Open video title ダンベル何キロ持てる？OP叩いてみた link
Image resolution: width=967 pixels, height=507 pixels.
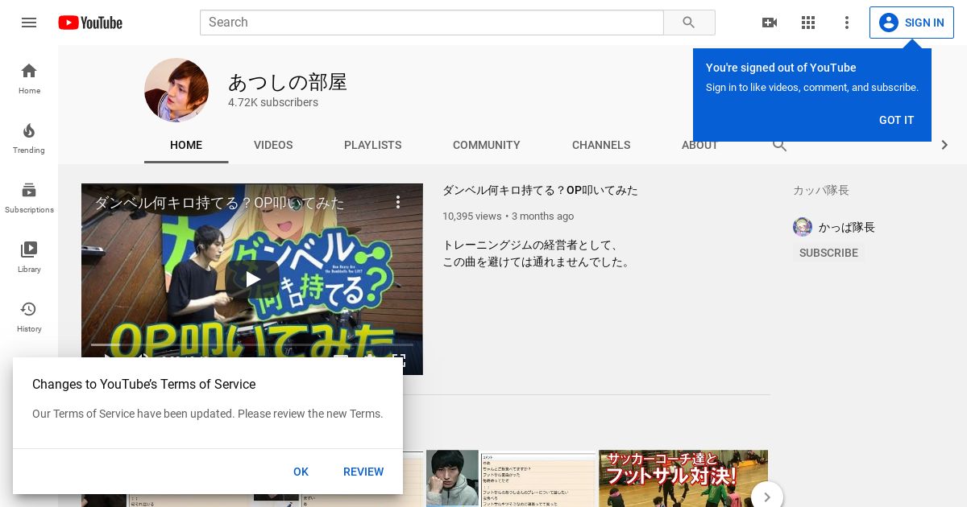(540, 191)
